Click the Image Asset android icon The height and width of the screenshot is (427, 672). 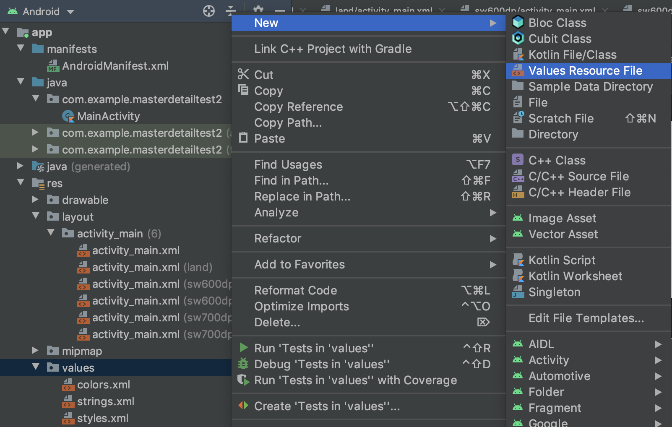pos(518,218)
